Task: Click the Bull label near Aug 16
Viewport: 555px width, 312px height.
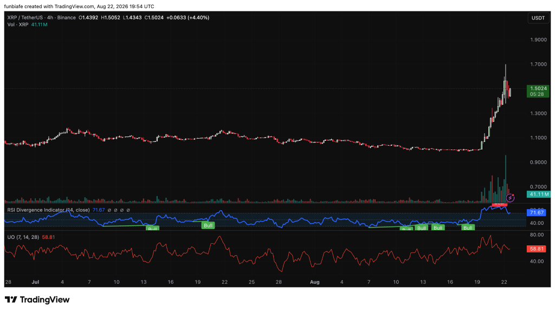Action: (x=438, y=228)
